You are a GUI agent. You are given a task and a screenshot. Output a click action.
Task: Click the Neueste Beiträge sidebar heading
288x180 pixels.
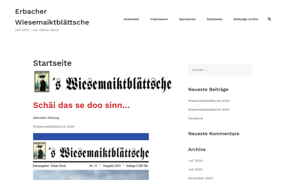point(208,90)
